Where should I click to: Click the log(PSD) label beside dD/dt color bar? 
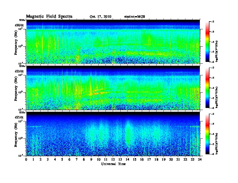[x=217, y=97]
